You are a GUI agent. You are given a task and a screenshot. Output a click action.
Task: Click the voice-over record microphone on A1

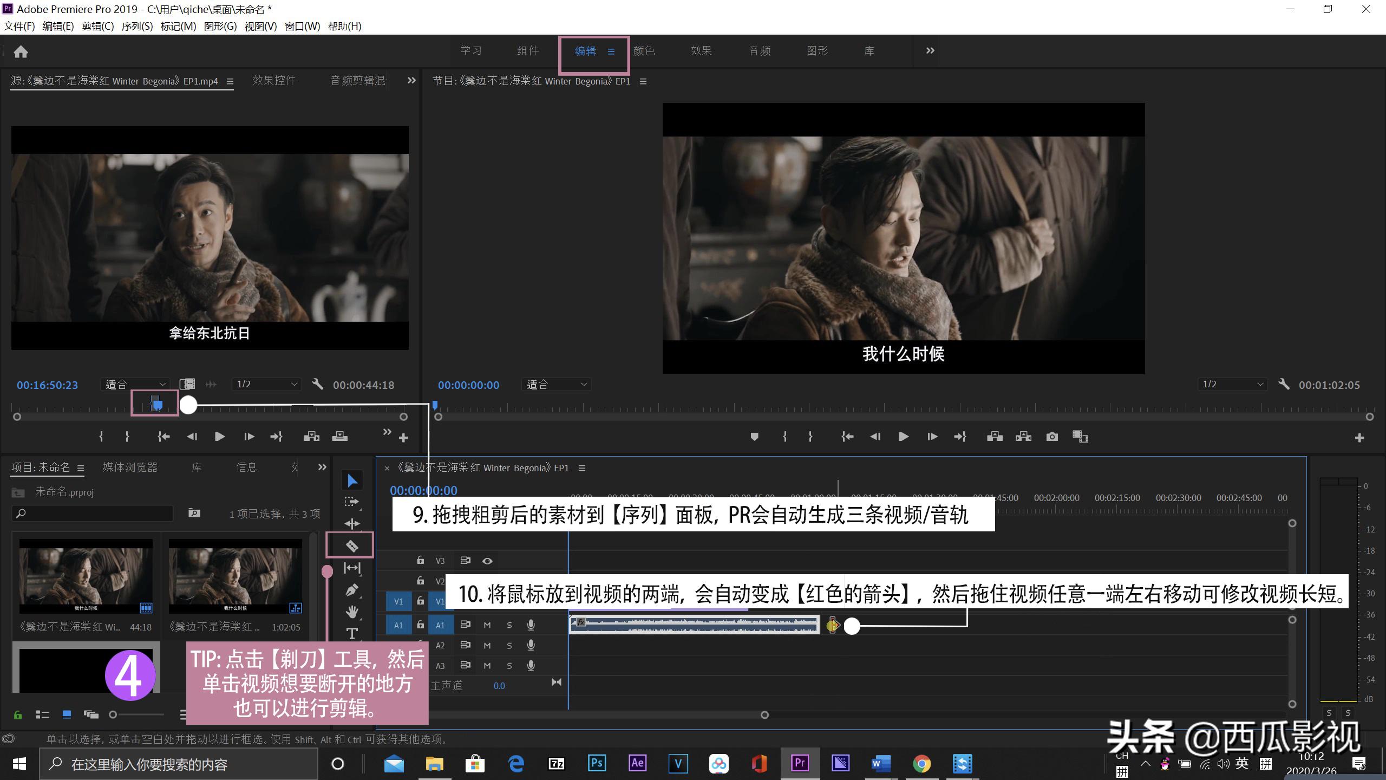pyautogui.click(x=531, y=625)
